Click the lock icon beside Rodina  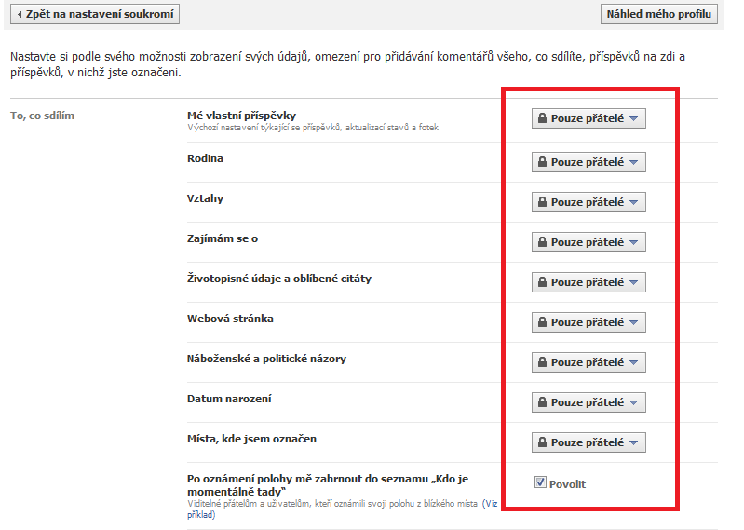coord(542,162)
